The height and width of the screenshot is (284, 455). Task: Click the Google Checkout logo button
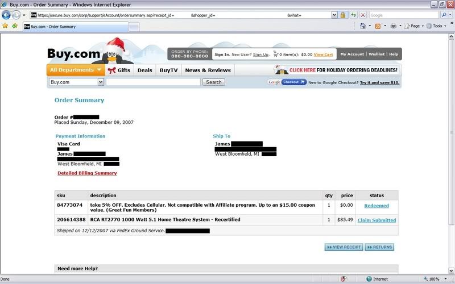tap(287, 82)
